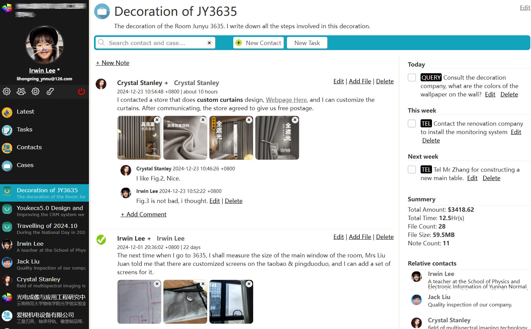Create a New Task
The image size is (531, 329).
[307, 43]
